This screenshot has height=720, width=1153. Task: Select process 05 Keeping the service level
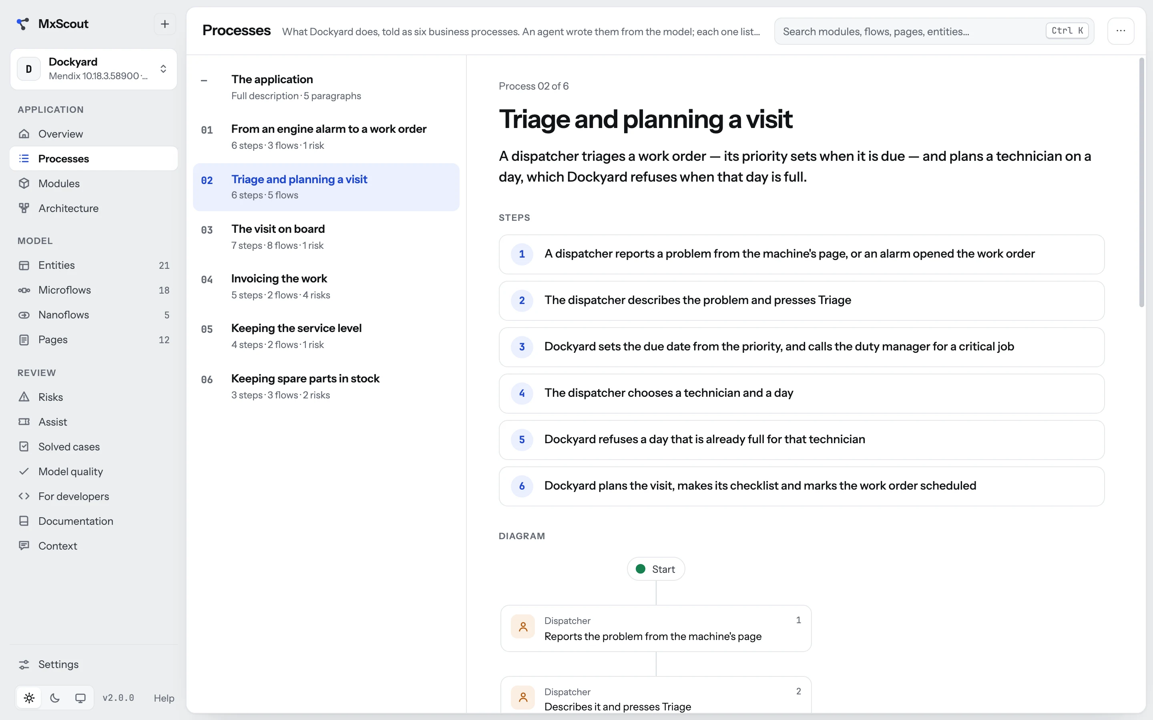coord(326,336)
